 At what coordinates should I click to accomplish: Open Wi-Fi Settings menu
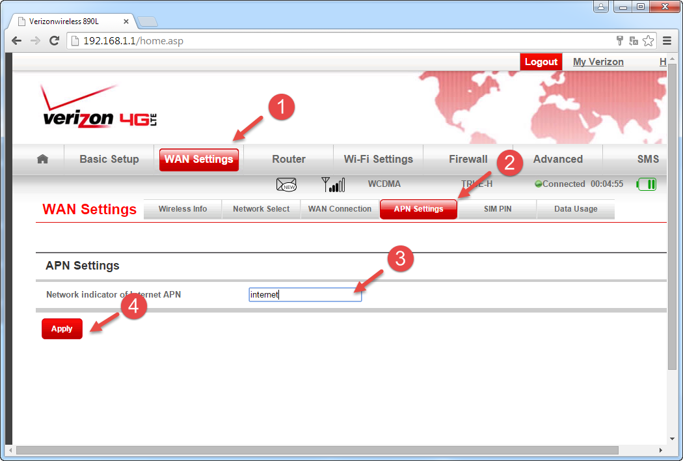[378, 159]
